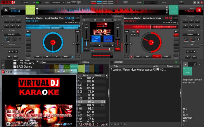Image resolution: width=204 pixels, height=127 pixels.
Task: Toggle the limiter indicator in top bar
Action: coord(160,2)
